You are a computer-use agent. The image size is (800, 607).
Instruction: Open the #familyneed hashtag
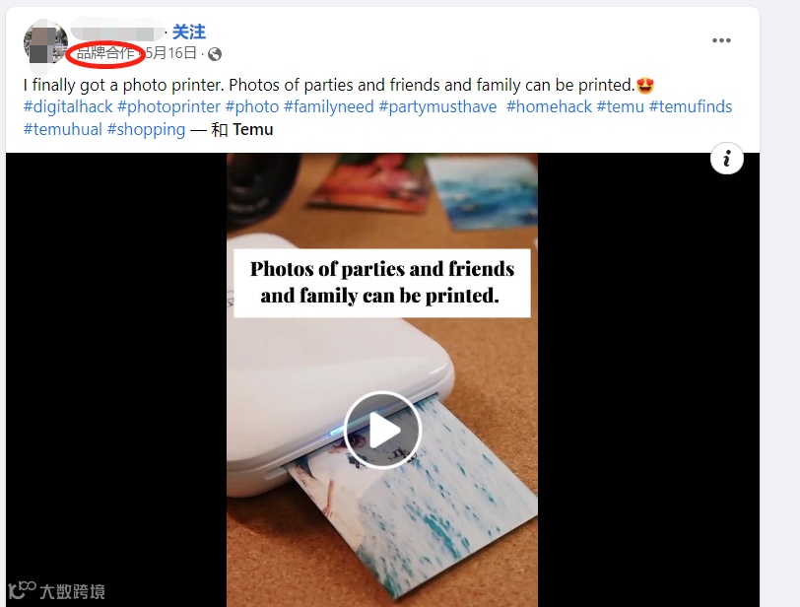coord(329,106)
